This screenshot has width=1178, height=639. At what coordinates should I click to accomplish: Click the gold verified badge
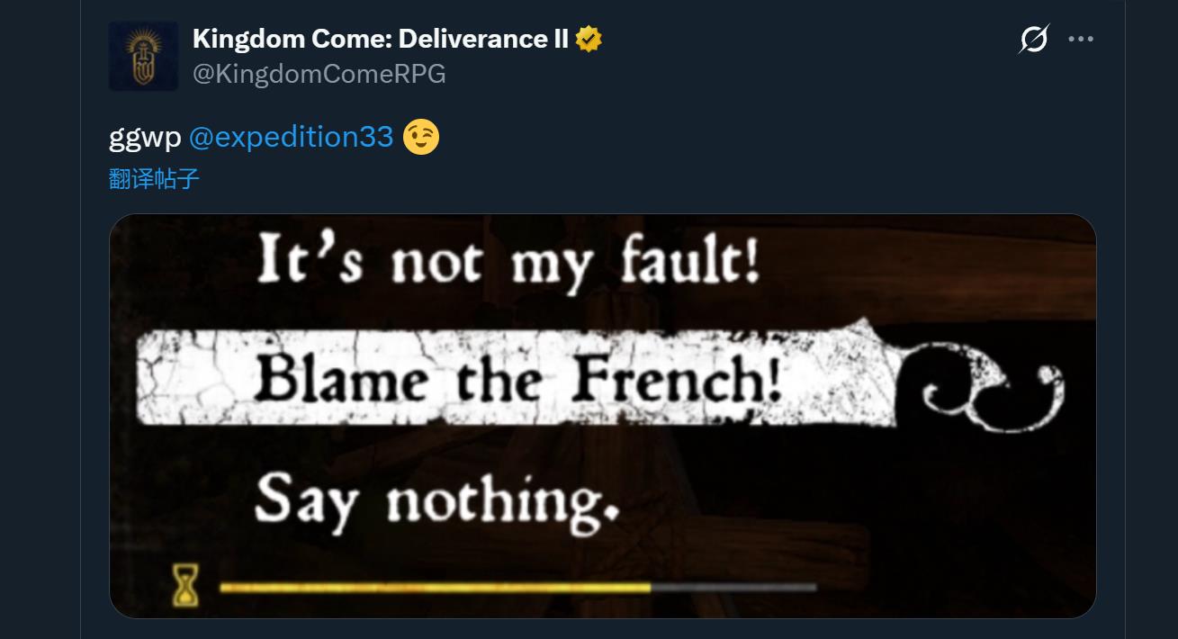click(589, 40)
